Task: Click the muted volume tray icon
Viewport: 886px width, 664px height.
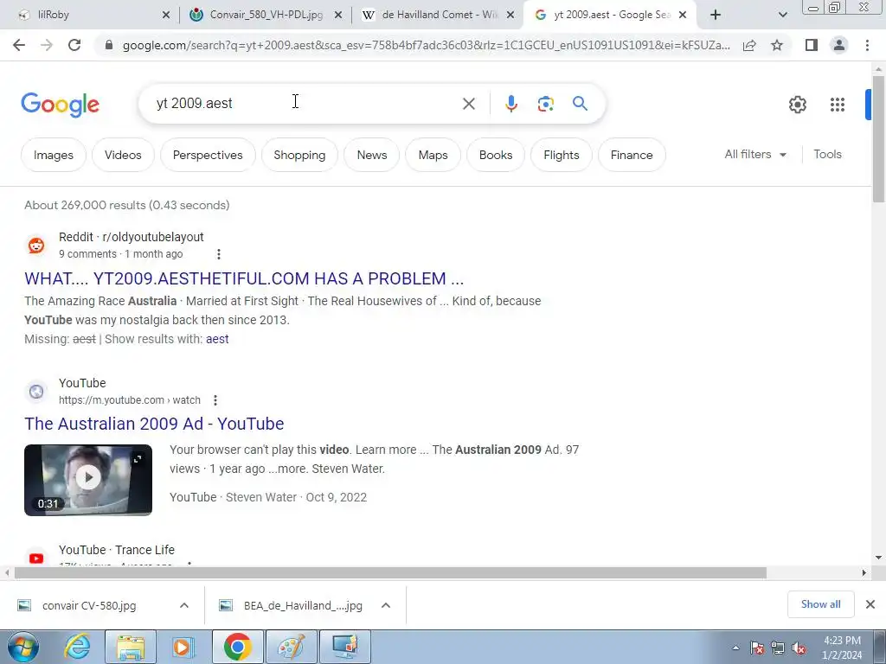Action: coord(799,648)
